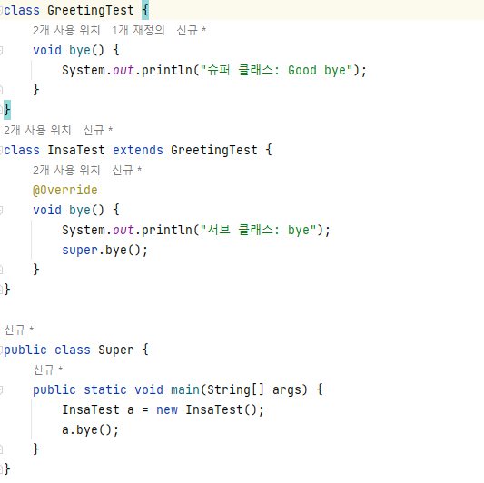The width and height of the screenshot is (484, 483).
Task: Click the 'args' parameter name
Action: pyautogui.click(x=287, y=389)
